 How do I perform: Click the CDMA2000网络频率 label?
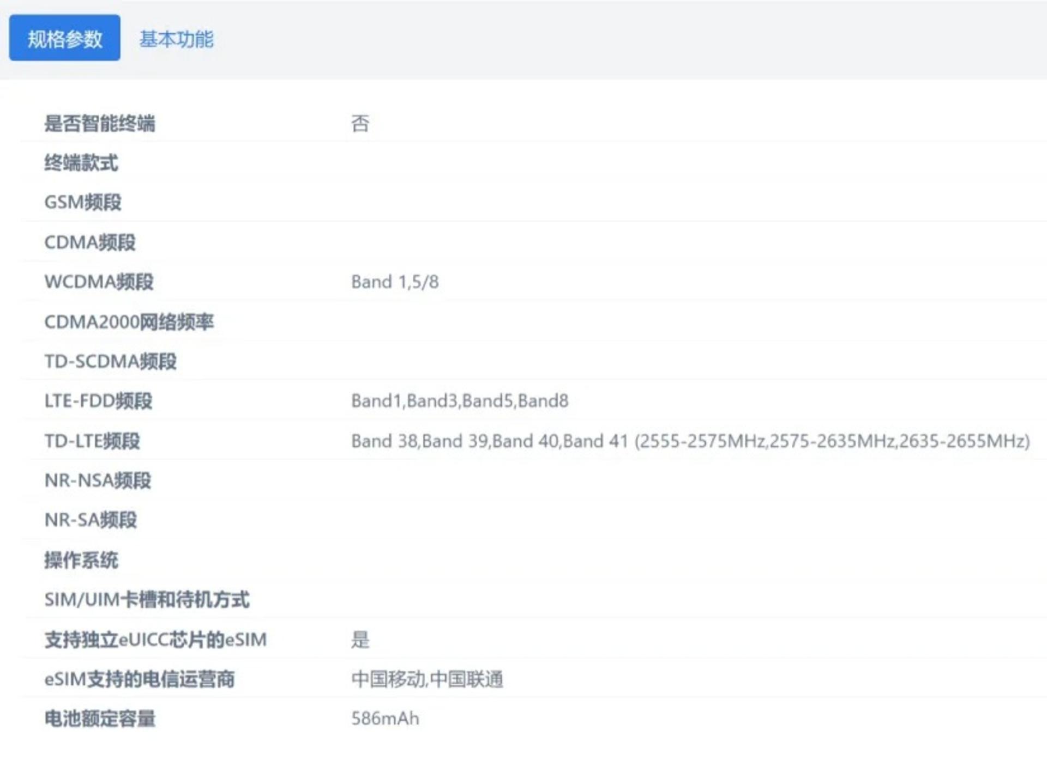coord(129,321)
